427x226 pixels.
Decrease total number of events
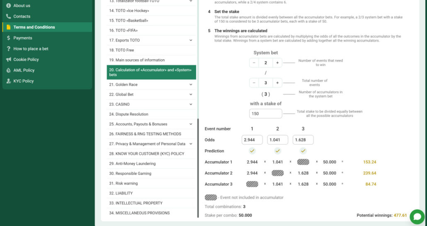(254, 83)
